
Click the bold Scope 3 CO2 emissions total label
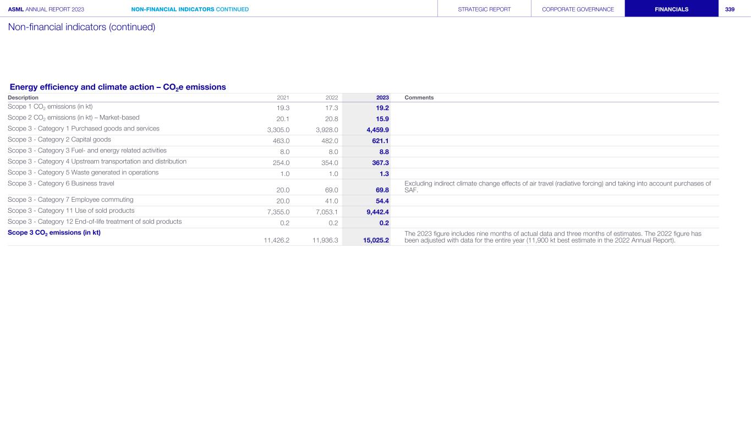(x=54, y=233)
